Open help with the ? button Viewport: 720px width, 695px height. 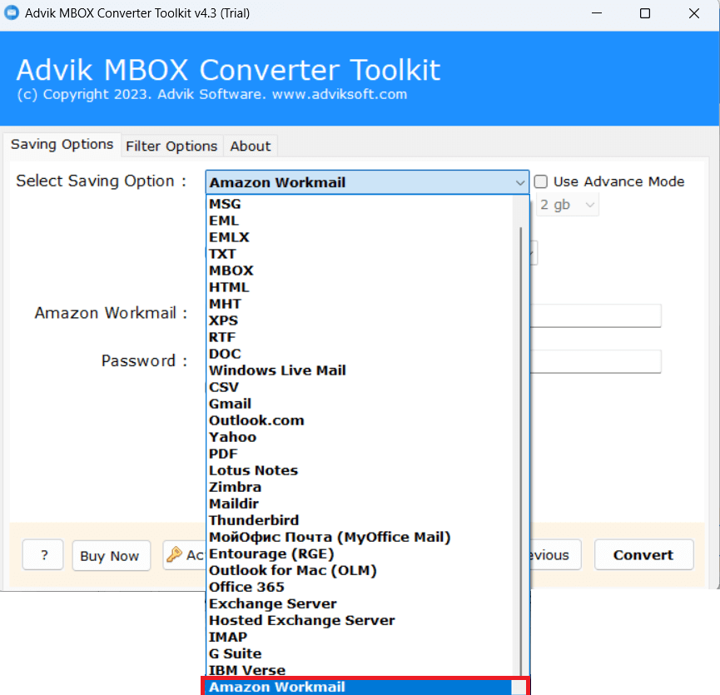coord(42,555)
